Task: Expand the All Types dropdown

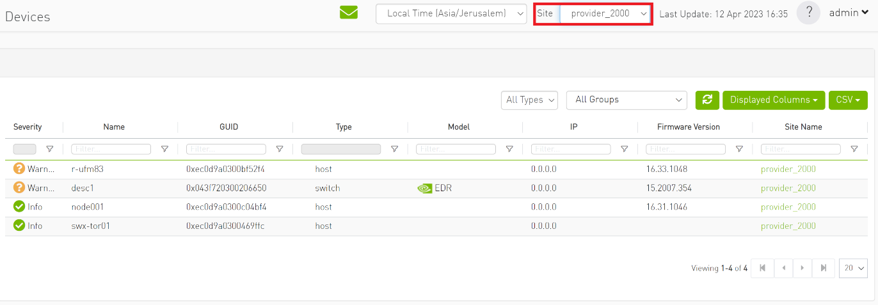Action: (x=529, y=100)
